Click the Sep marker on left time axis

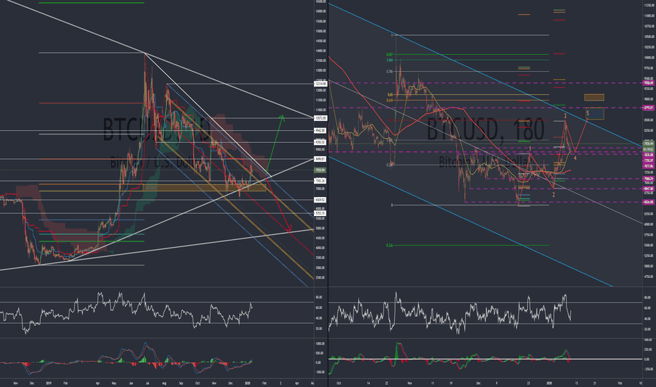coord(181,383)
